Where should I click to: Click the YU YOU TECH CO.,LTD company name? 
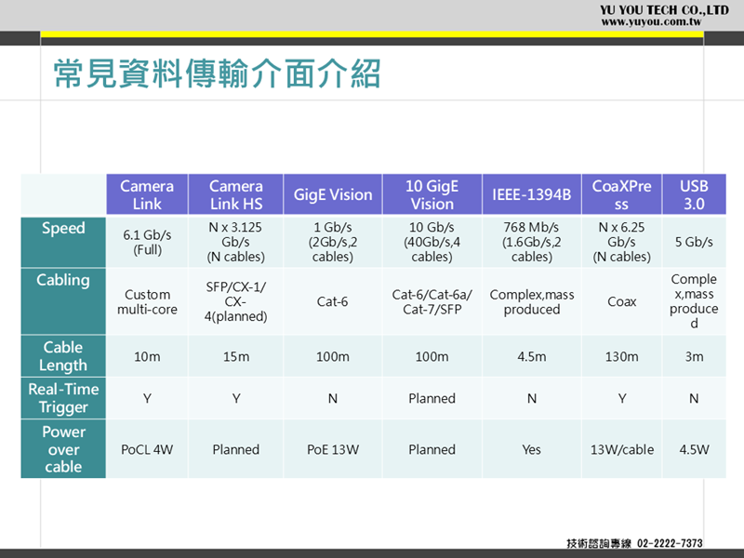coord(664,10)
